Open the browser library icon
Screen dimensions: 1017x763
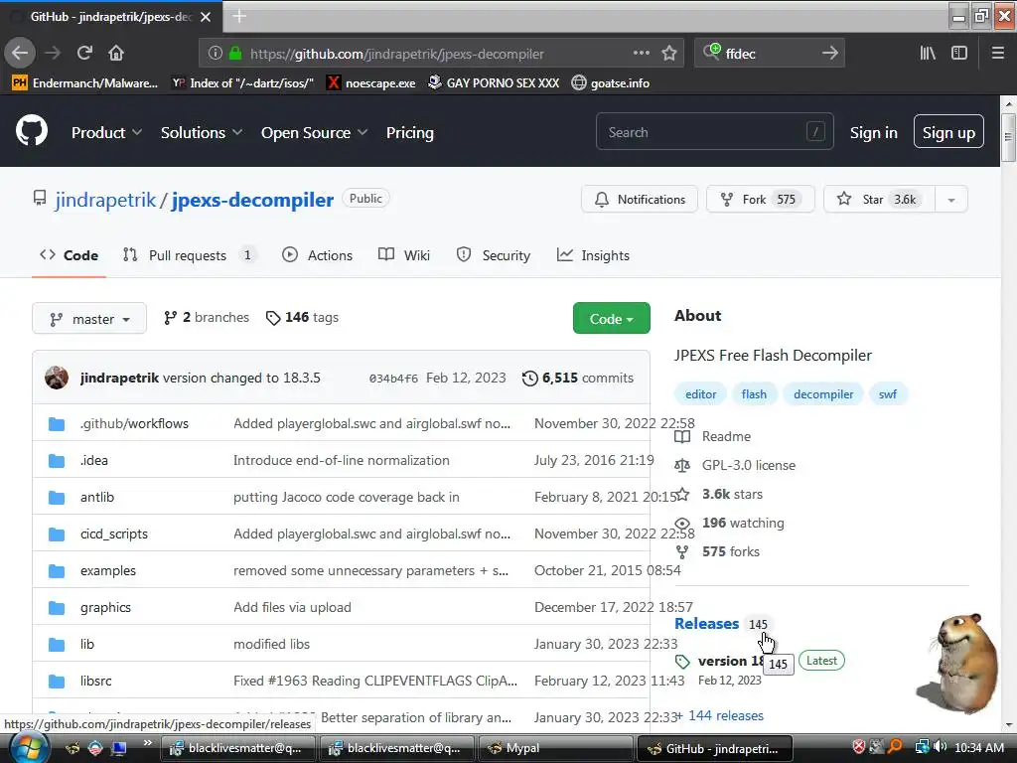pos(928,54)
